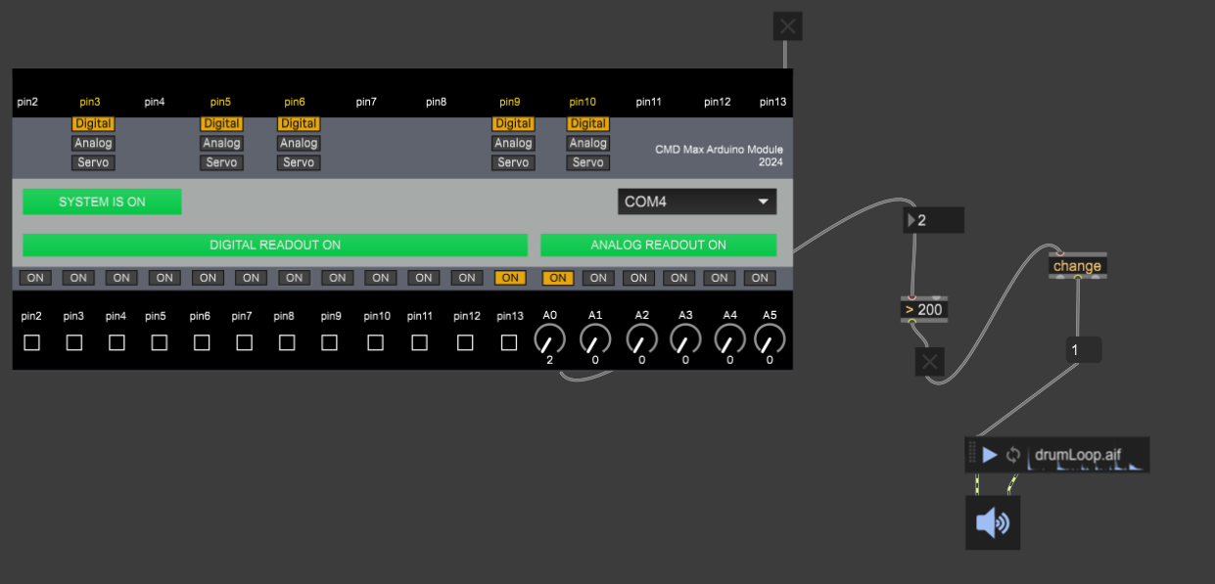Toggle the ON button above A3 dial
The width and height of the screenshot is (1215, 584).
click(678, 278)
